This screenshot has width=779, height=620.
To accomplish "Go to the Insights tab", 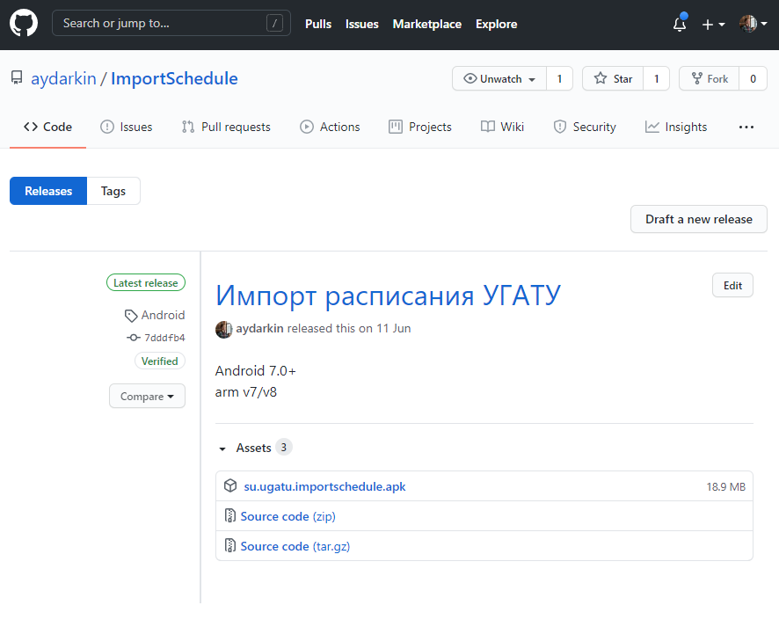I will tap(676, 127).
